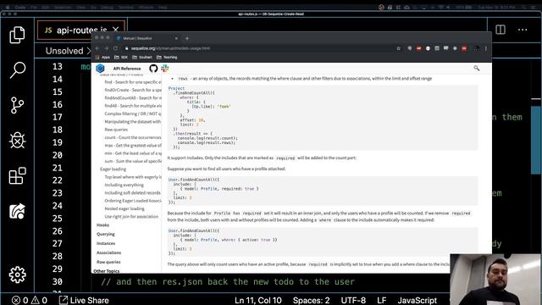Open 'count - Count the occurrences' link
Viewport: 542px width, 305px height.
[x=133, y=137]
